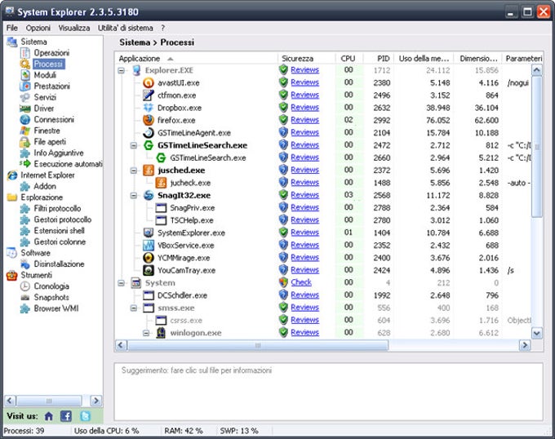Click the Finestre windows icon

[24, 131]
